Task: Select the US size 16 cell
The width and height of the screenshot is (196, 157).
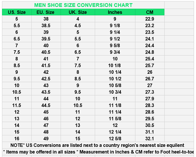Action: pyautogui.click(x=17, y=139)
